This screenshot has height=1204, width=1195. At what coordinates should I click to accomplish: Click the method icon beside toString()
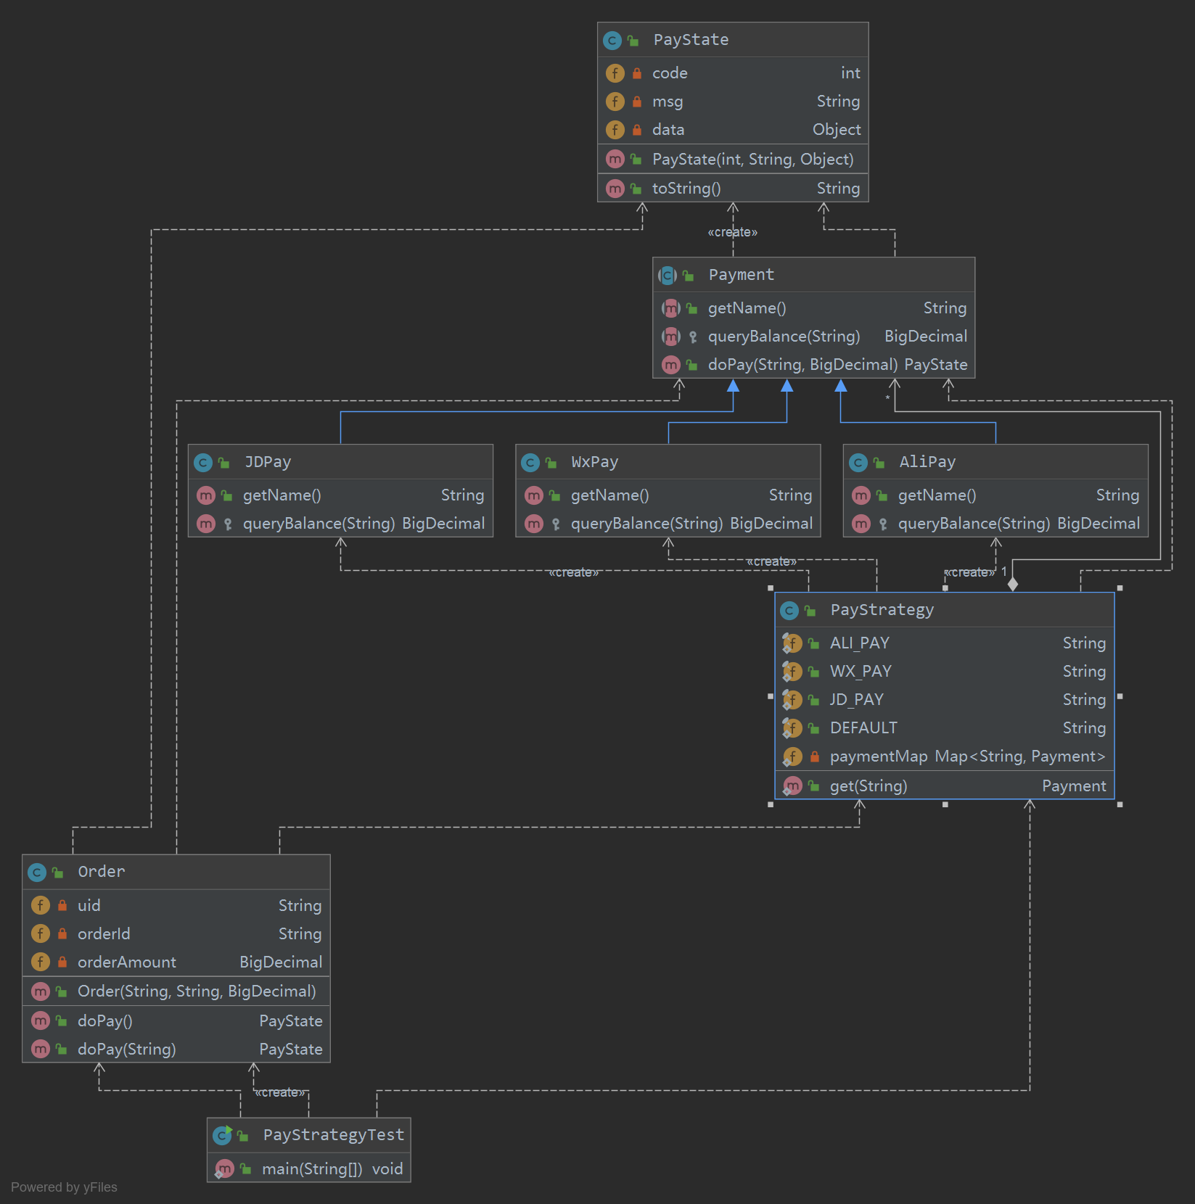[615, 189]
